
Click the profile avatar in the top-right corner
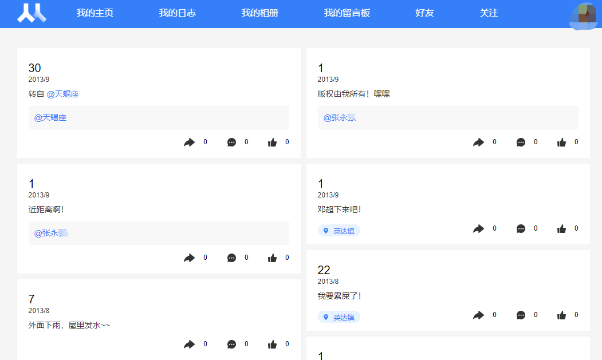(x=583, y=15)
